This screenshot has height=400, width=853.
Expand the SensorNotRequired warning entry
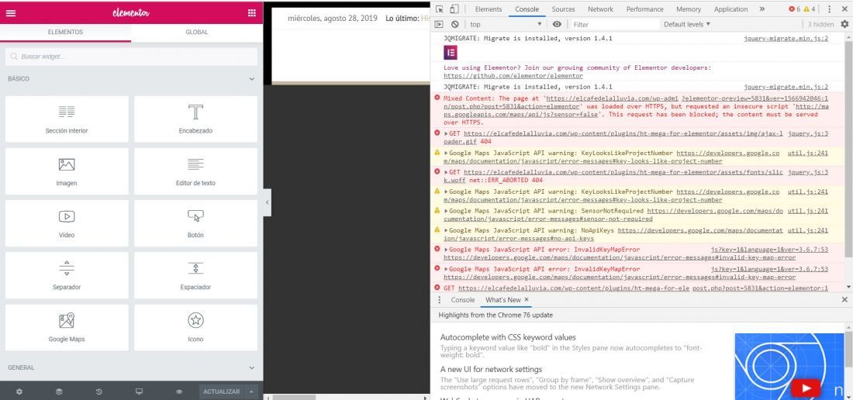point(447,211)
